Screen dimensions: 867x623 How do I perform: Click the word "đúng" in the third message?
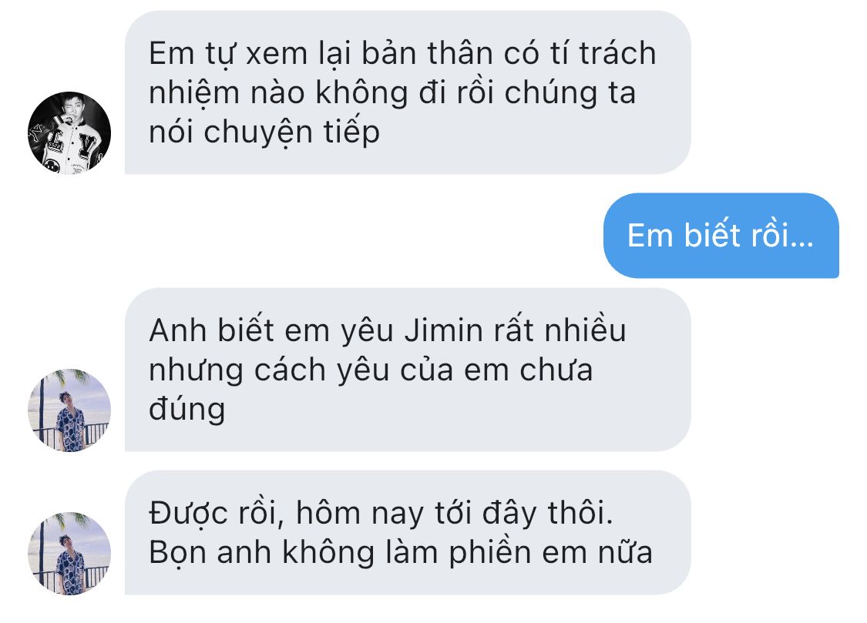click(x=187, y=410)
